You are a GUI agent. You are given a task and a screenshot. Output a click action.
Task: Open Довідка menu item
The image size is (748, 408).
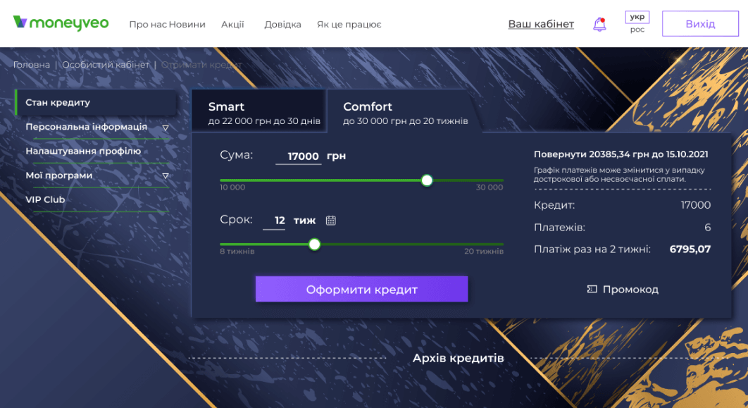pyautogui.click(x=283, y=25)
